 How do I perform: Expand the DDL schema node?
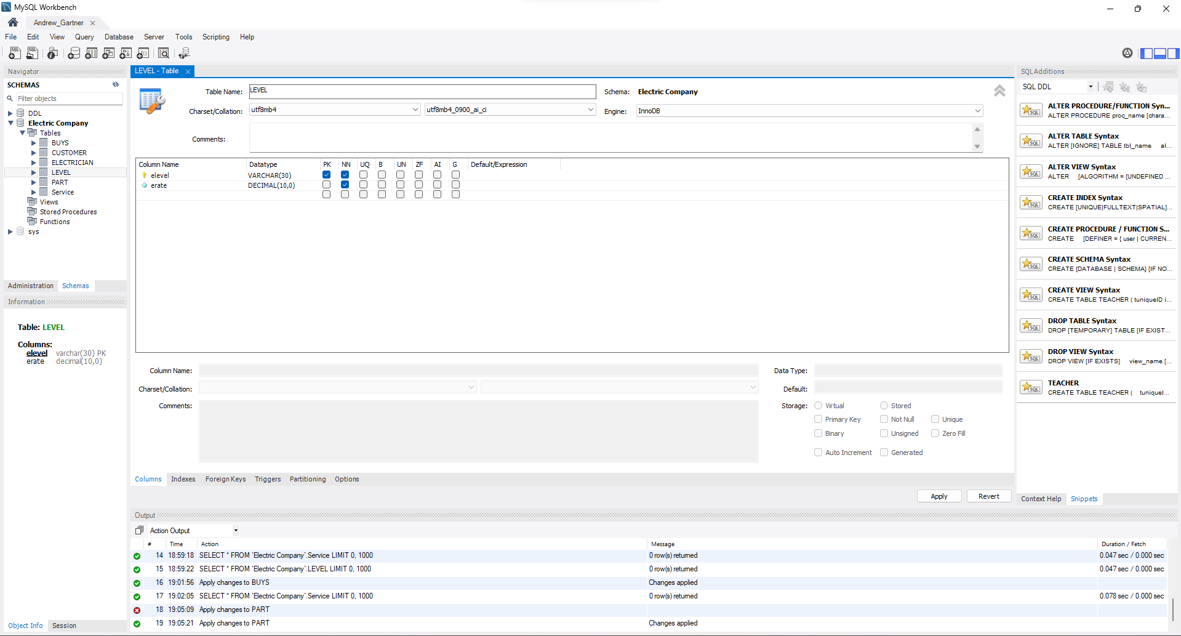(x=10, y=113)
